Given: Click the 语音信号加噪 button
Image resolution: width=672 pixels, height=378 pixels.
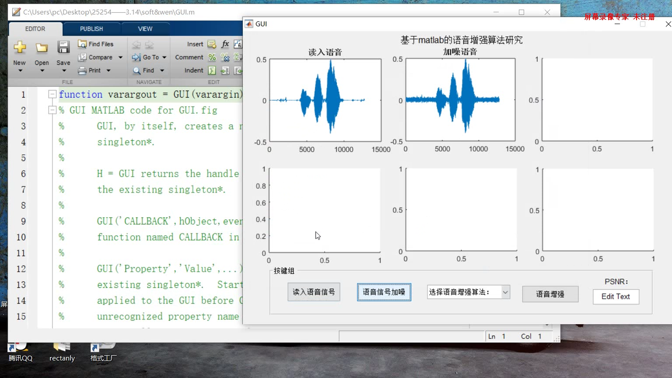Looking at the screenshot, I should (384, 292).
